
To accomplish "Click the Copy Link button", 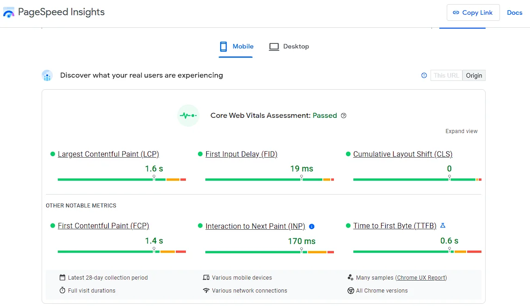I will pyautogui.click(x=473, y=12).
